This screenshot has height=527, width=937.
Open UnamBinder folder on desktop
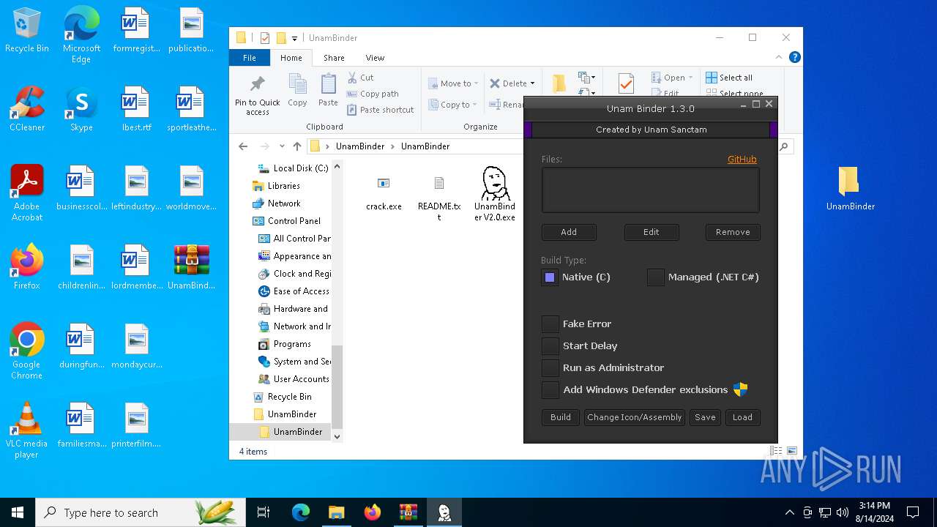click(x=850, y=188)
